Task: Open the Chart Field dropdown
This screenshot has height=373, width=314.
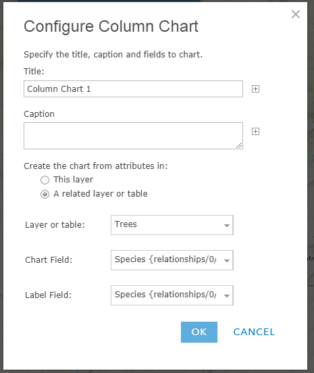Action: pyautogui.click(x=172, y=260)
